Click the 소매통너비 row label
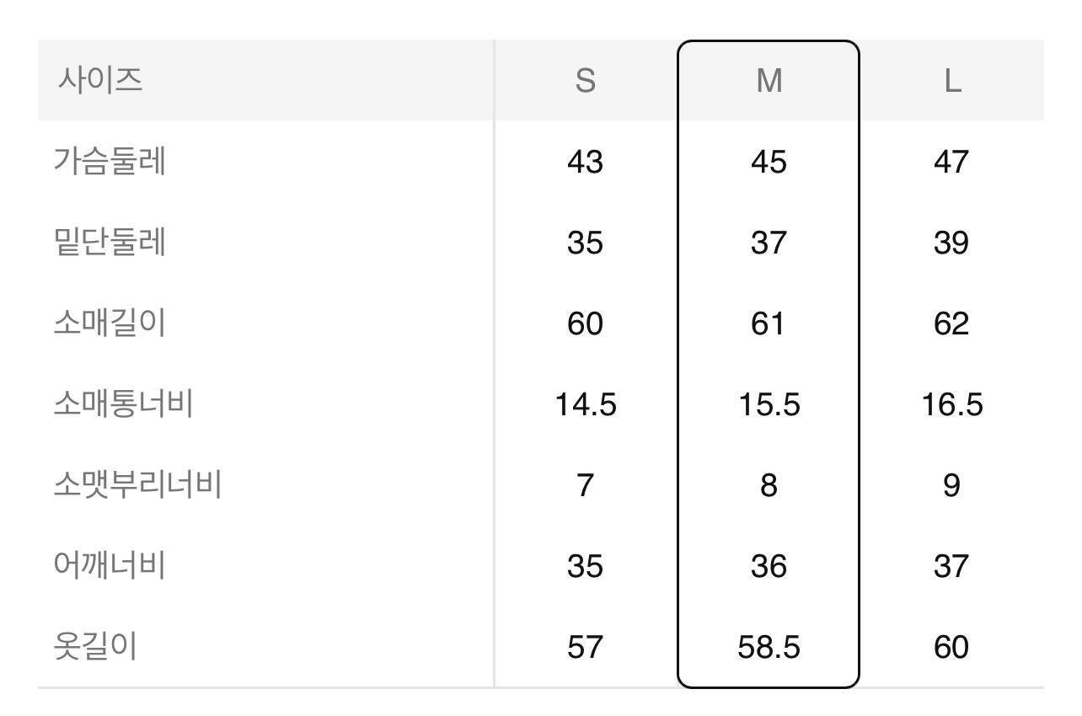This screenshot has width=1082, height=716. (x=123, y=403)
